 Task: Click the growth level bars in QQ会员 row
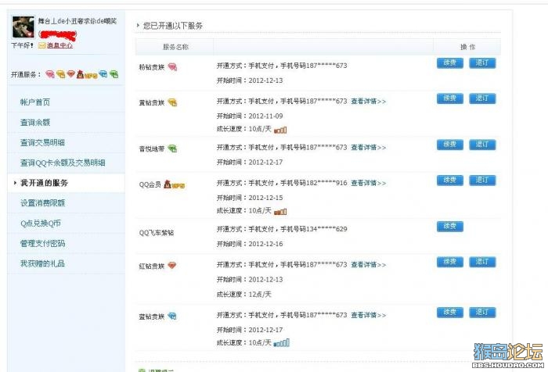coord(280,212)
